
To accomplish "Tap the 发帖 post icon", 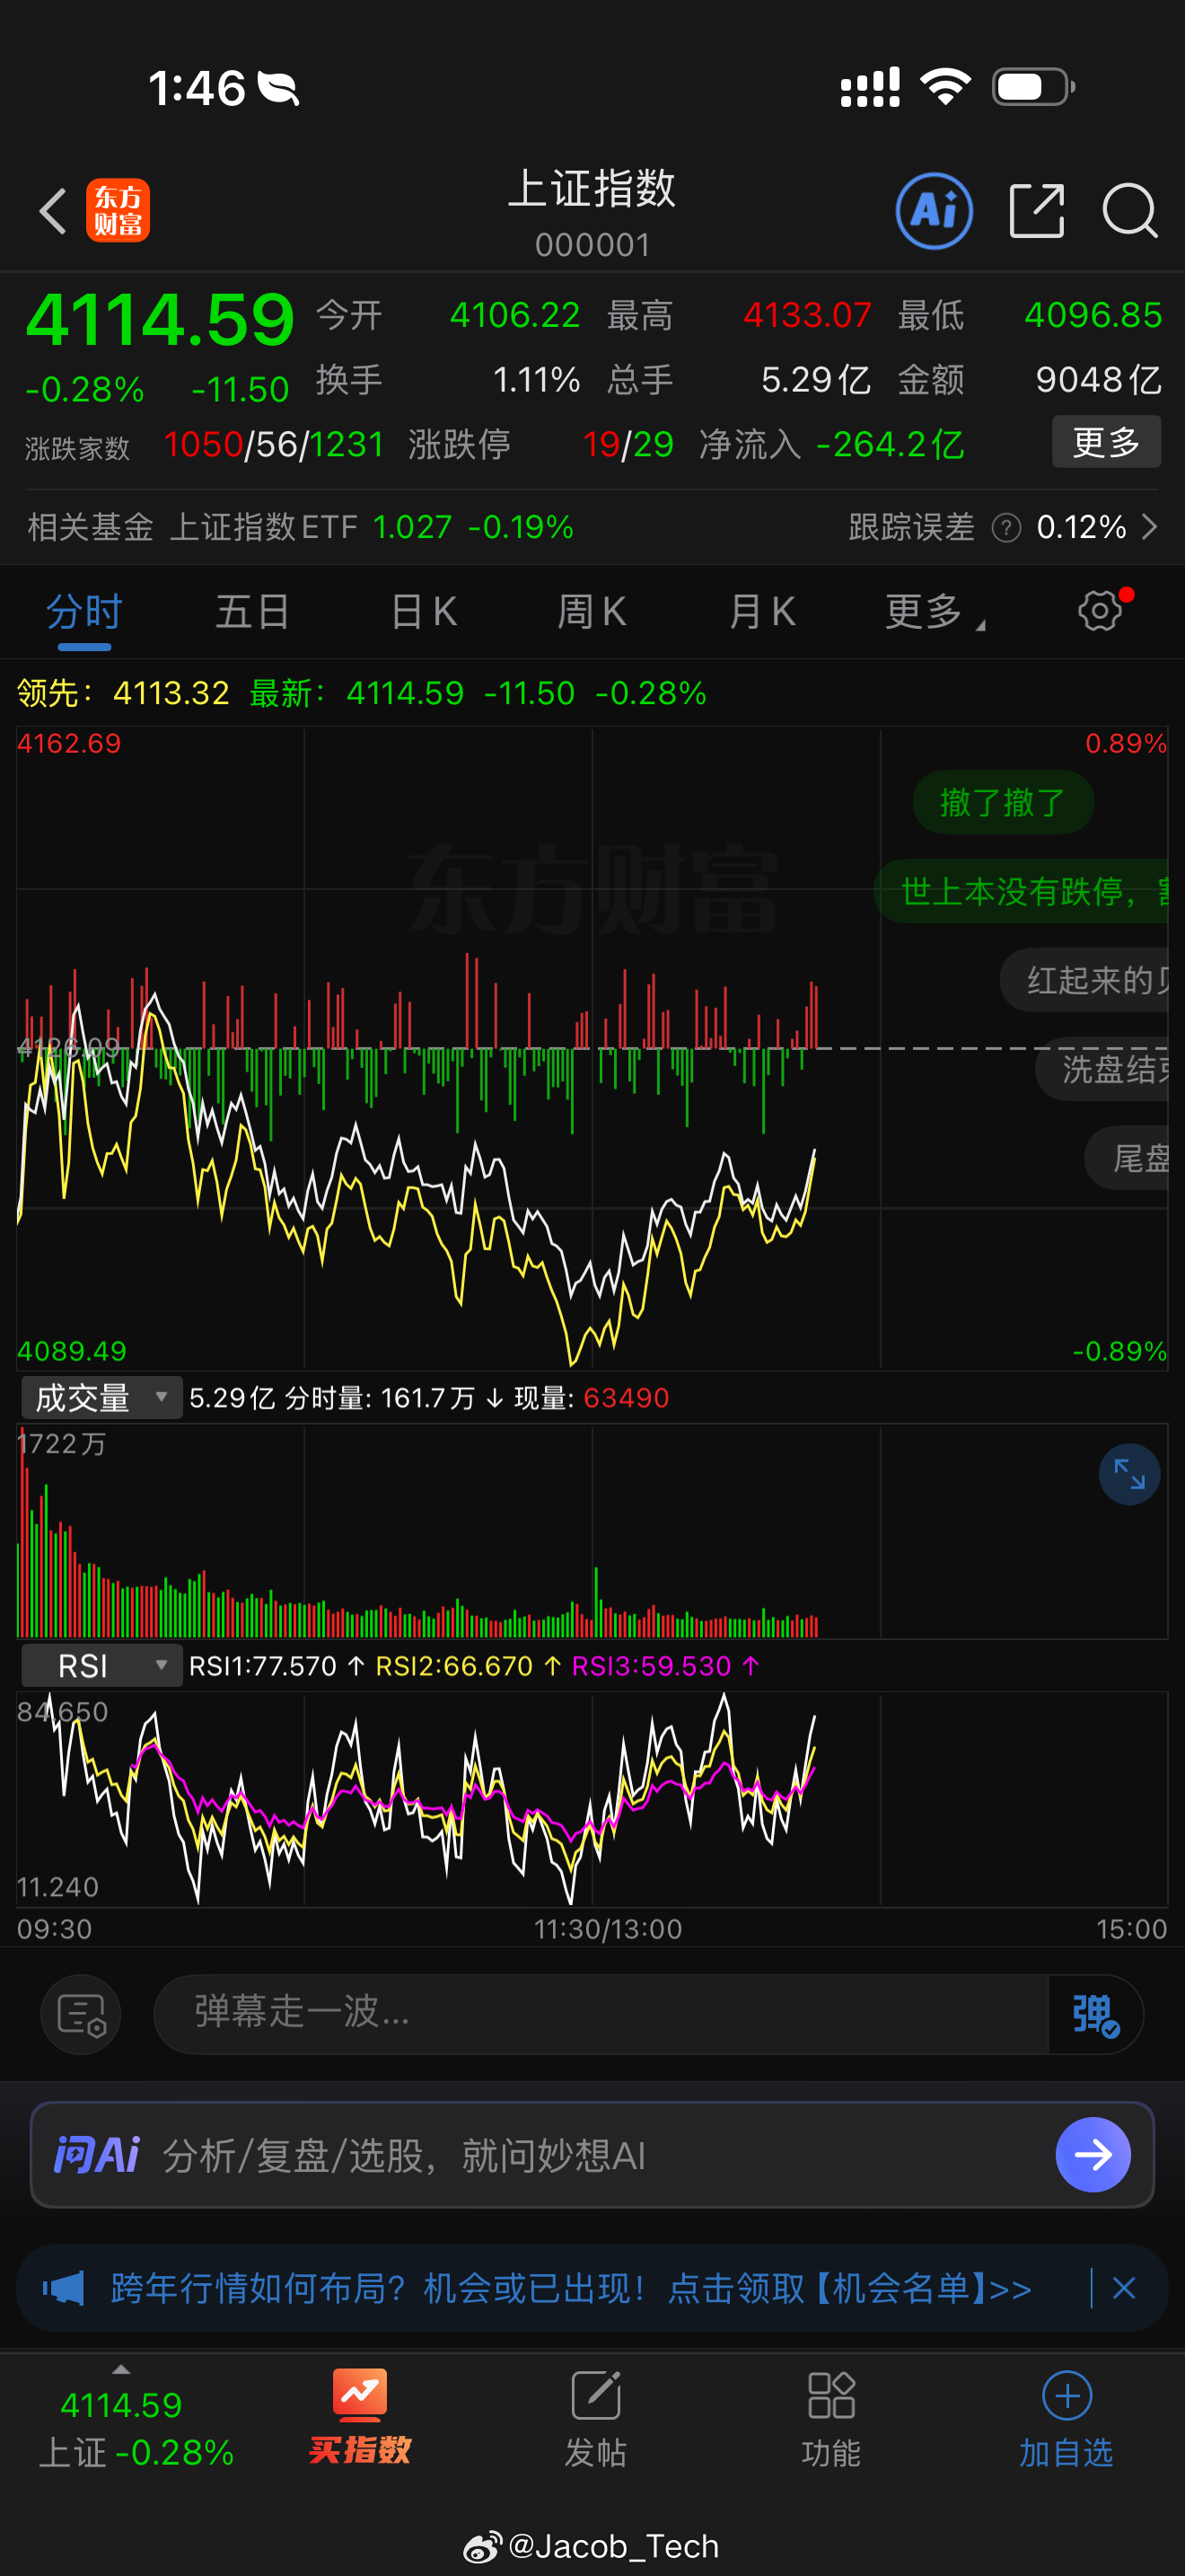I will click(595, 2419).
